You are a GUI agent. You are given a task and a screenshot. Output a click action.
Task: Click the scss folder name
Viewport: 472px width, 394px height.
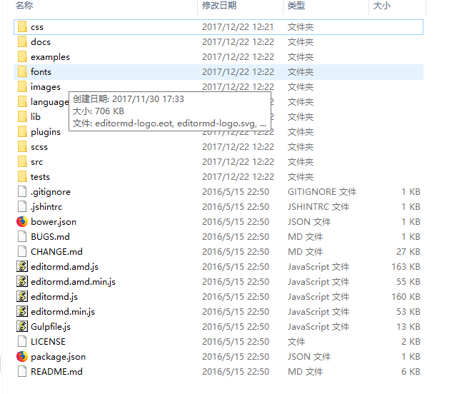39,147
